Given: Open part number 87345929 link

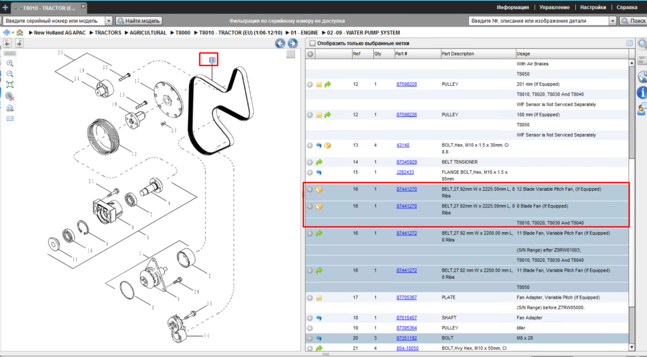Looking at the screenshot, I should tap(406, 162).
